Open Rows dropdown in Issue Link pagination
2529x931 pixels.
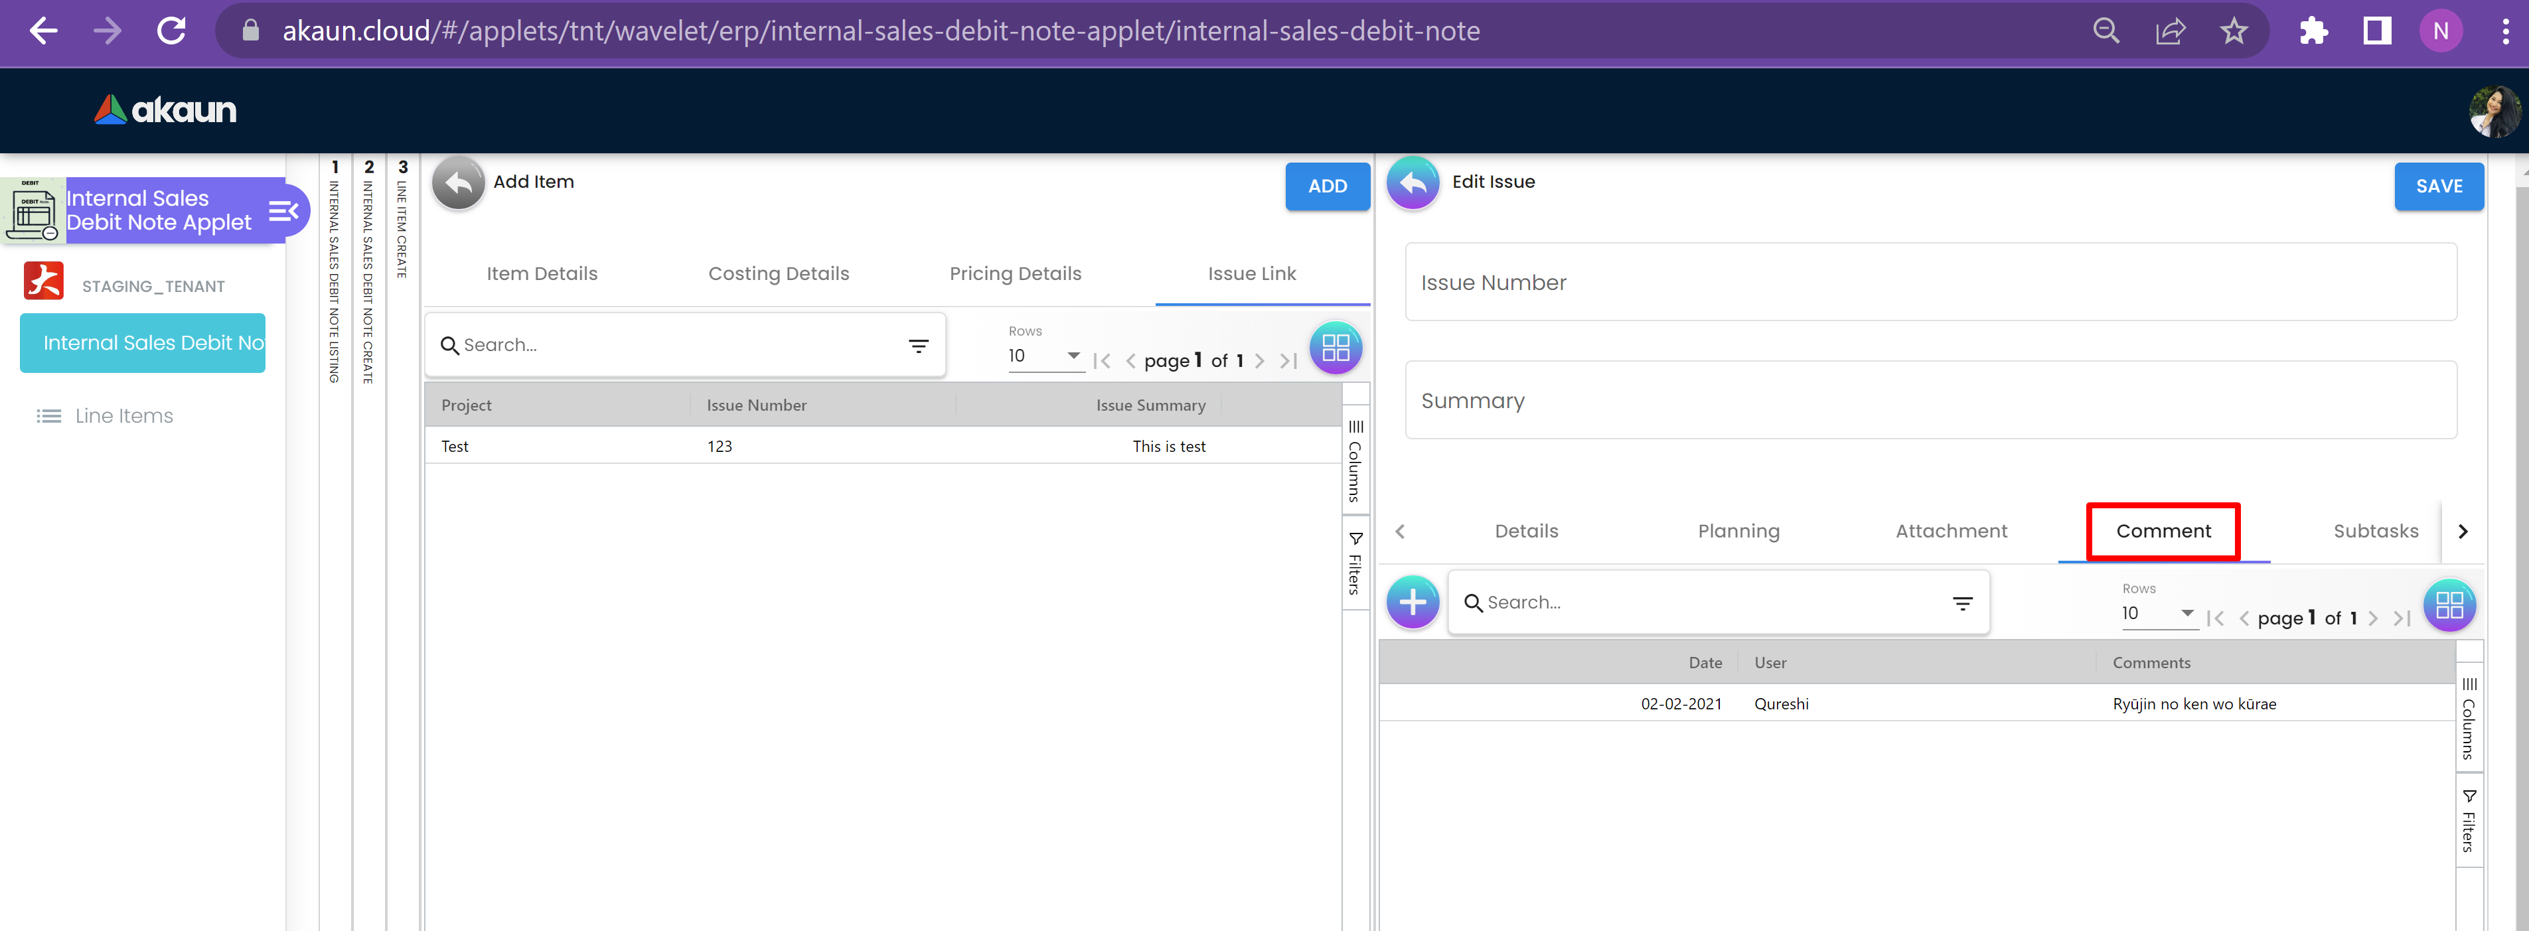tap(1045, 356)
